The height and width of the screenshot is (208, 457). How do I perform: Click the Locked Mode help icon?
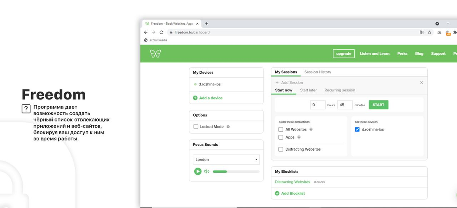pos(228,127)
